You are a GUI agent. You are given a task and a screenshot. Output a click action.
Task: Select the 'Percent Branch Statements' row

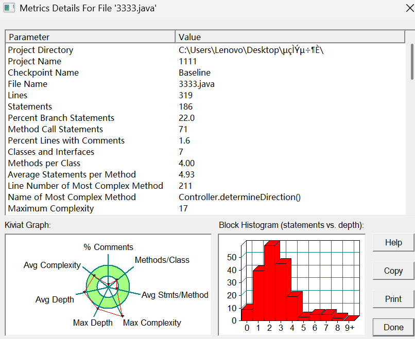(205, 118)
